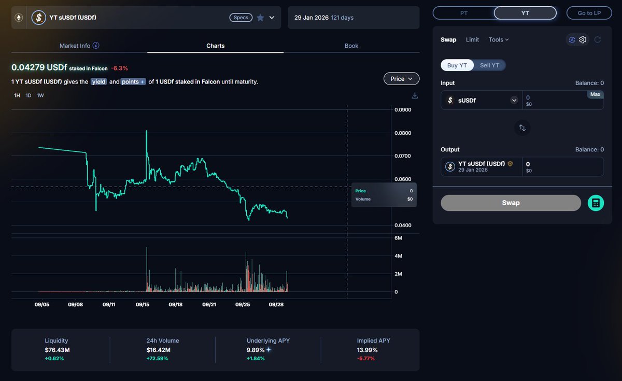Click the Specs badge
The height and width of the screenshot is (381, 622).
coord(241,18)
